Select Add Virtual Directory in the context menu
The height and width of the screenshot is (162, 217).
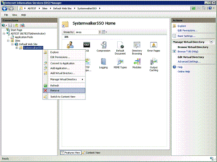point(64,73)
